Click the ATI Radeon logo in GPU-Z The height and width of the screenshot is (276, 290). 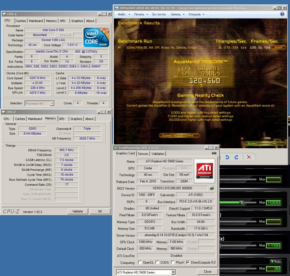pos(204,171)
